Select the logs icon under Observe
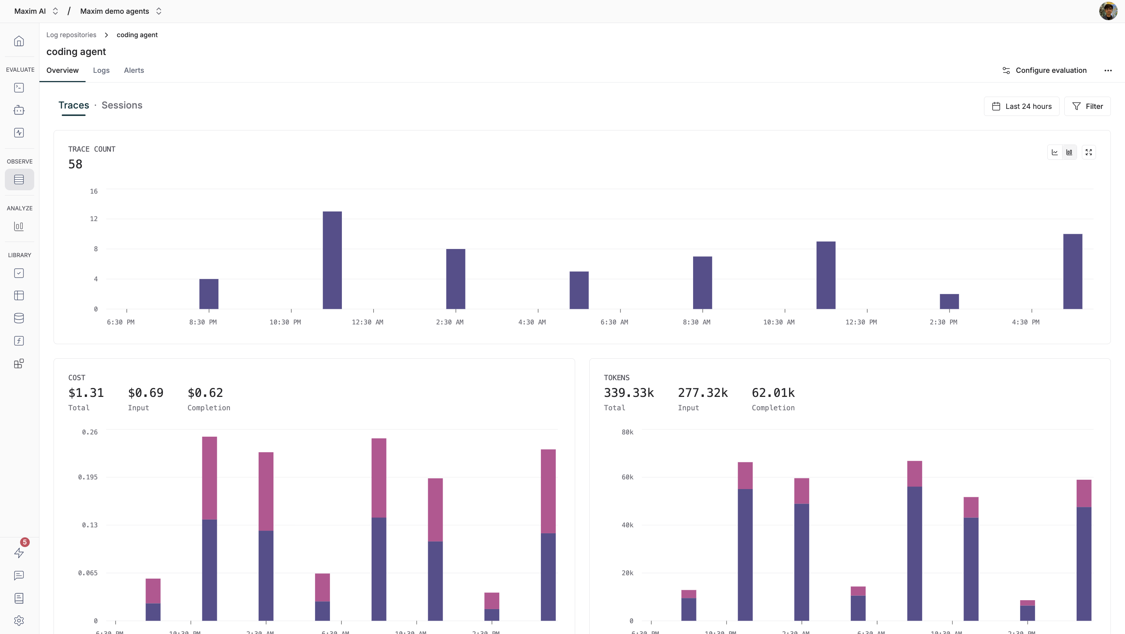 pyautogui.click(x=19, y=179)
